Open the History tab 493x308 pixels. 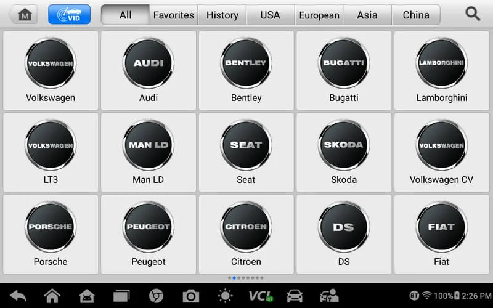pyautogui.click(x=222, y=15)
